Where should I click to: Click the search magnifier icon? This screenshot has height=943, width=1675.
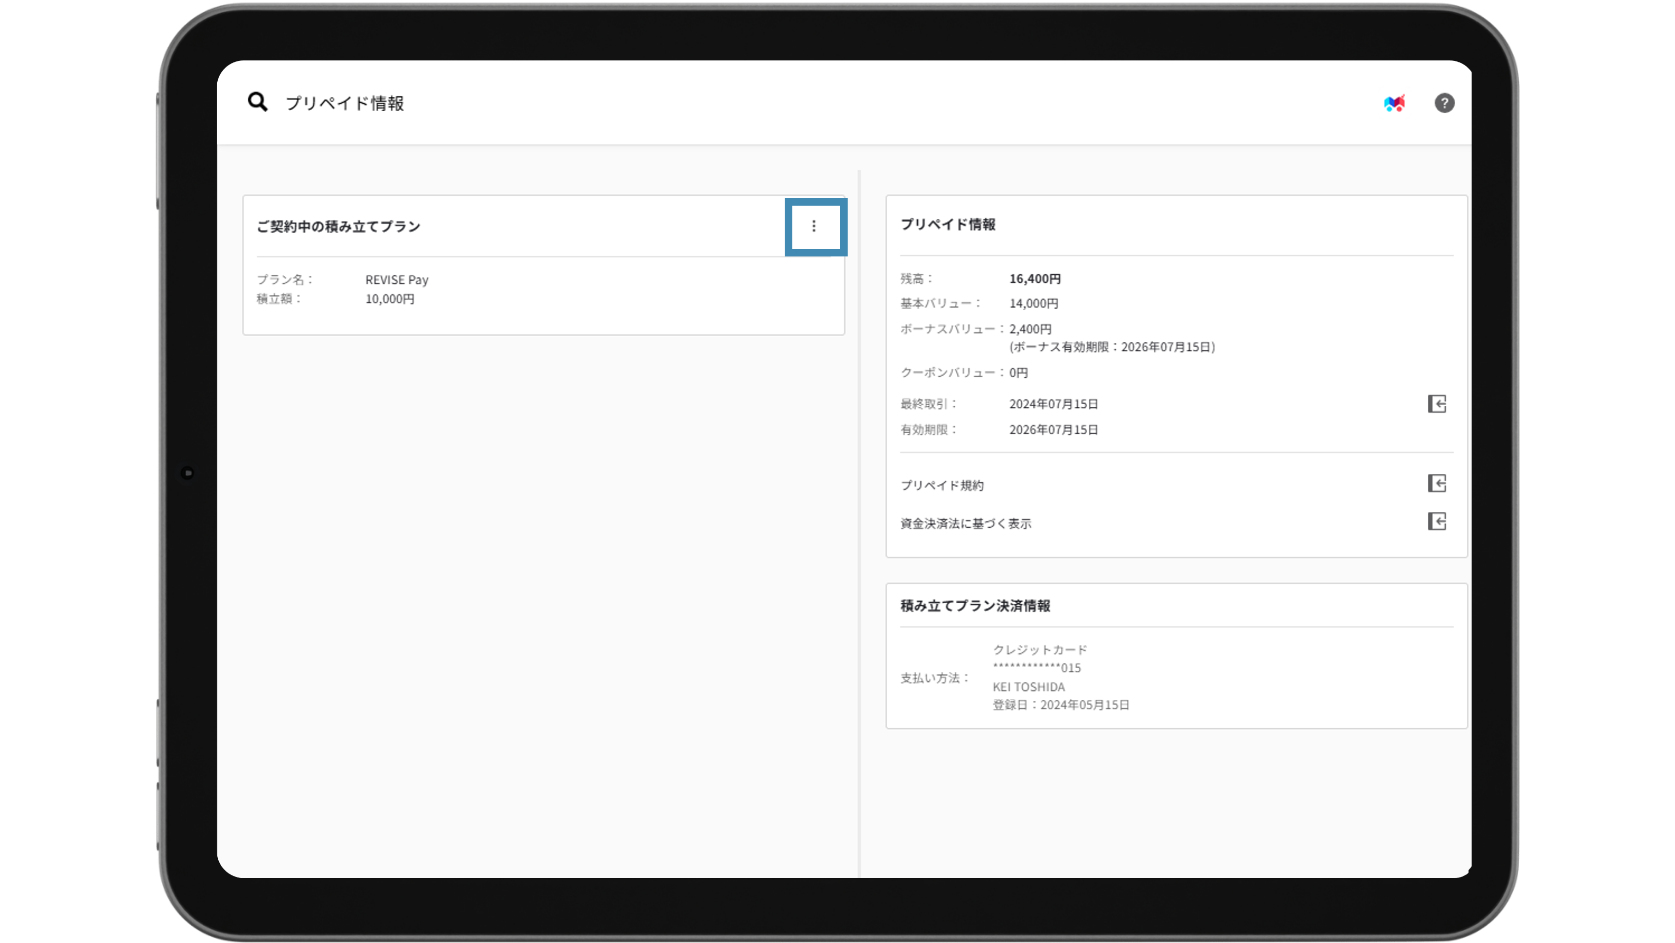257,102
